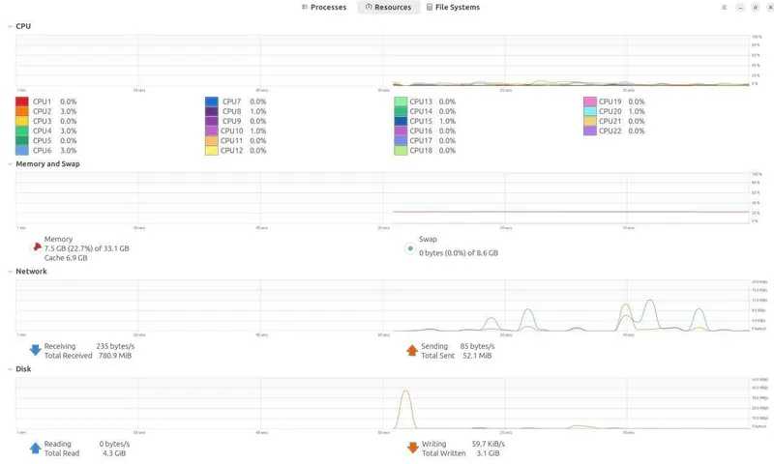Image resolution: width=774 pixels, height=464 pixels.
Task: Open the CPU8 color swatch
Action: tap(212, 111)
